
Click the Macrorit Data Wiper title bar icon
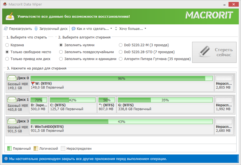click(5, 4)
